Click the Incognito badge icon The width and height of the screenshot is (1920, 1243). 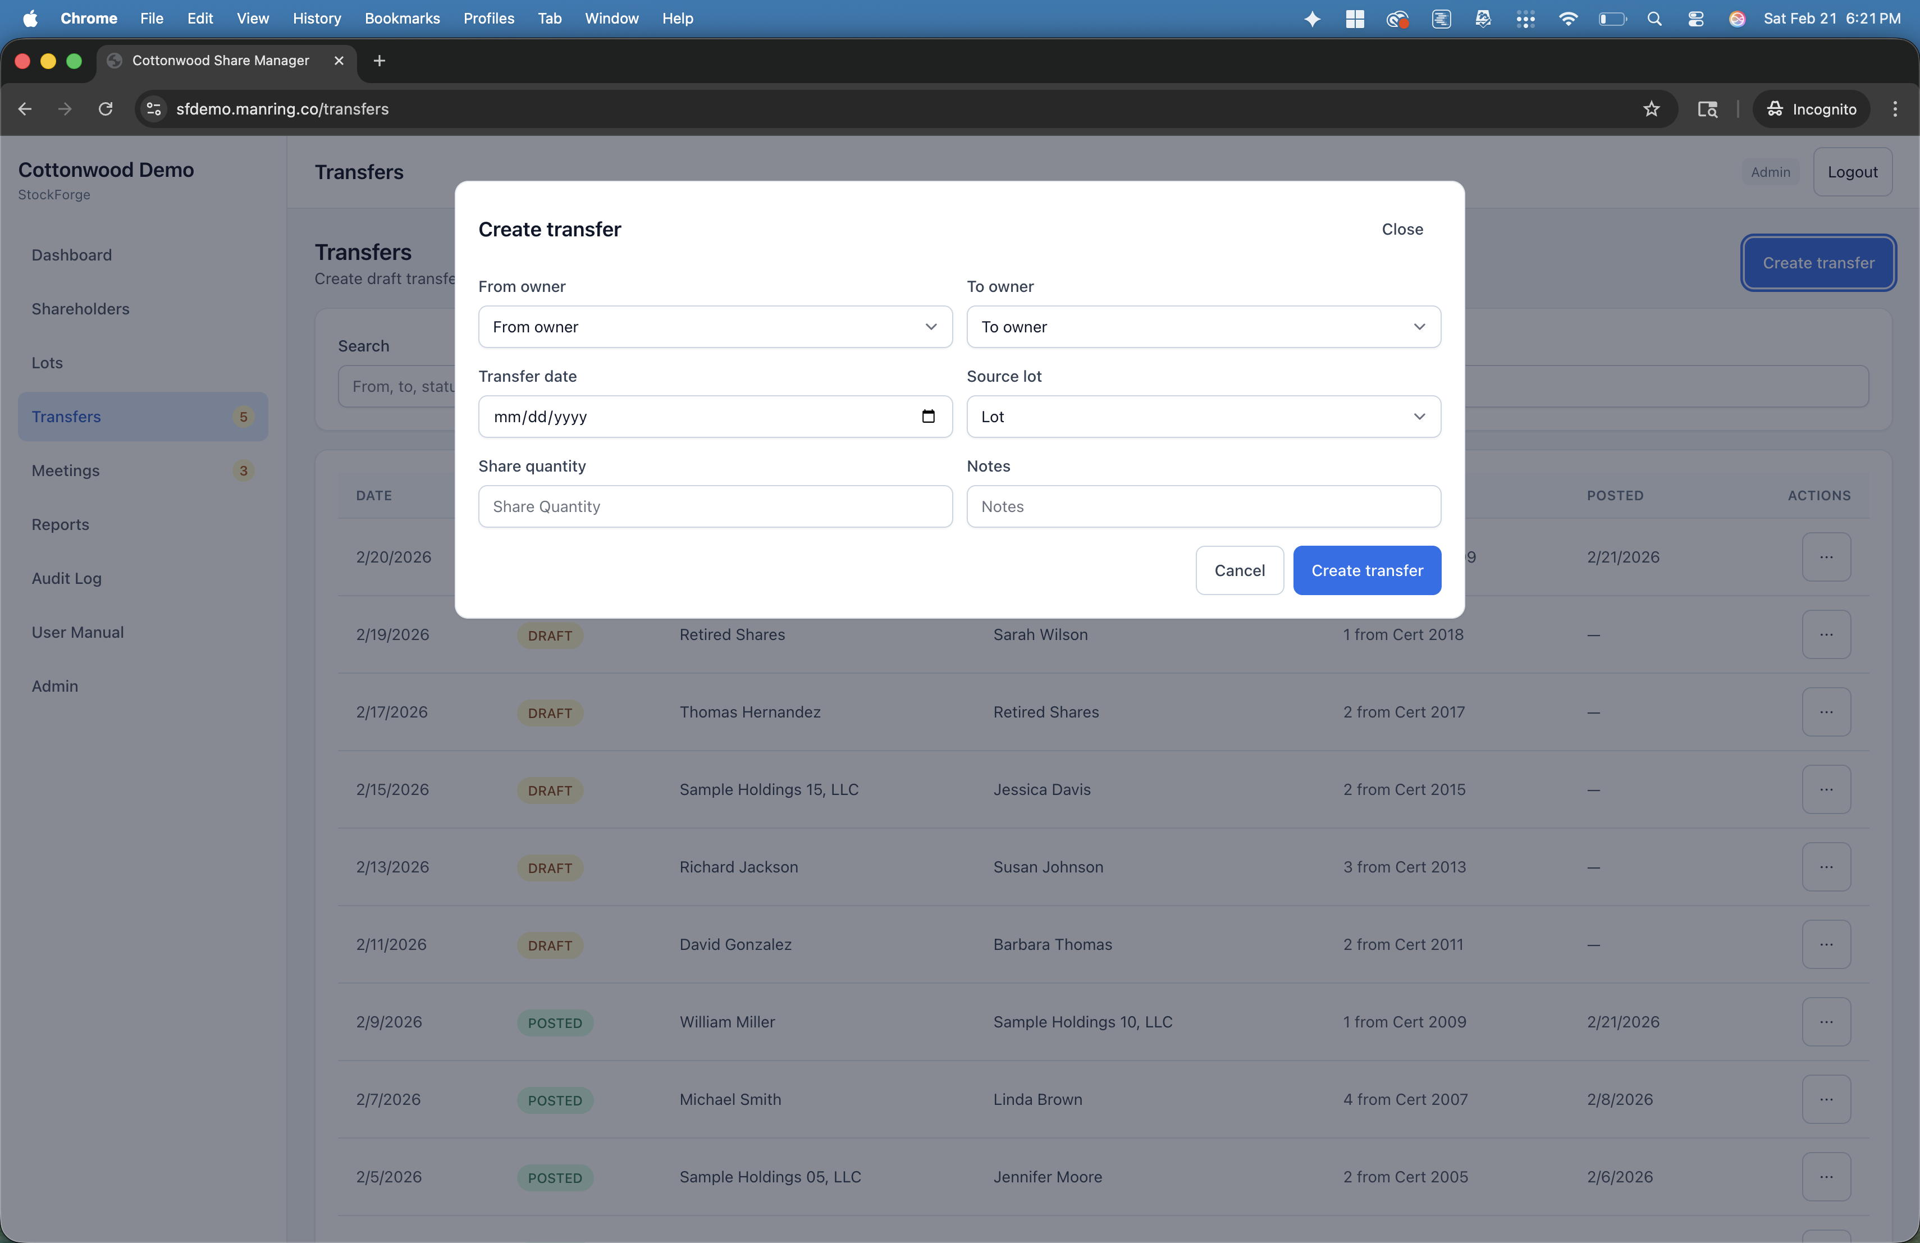pos(1774,109)
